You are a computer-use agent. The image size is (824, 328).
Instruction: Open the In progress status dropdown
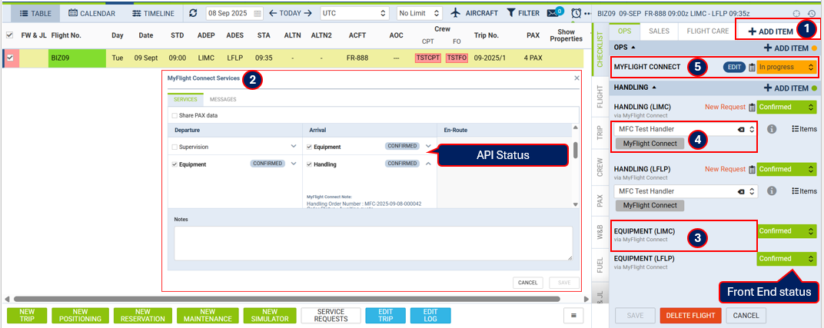(786, 68)
